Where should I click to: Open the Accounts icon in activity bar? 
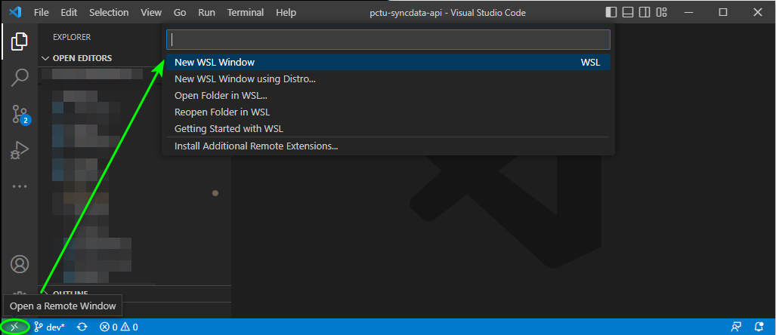coord(20,264)
